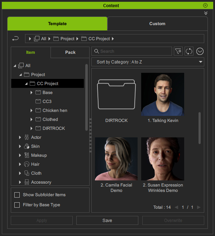Open the search filter settings icon
Viewport: 215px width, 236px height.
point(178,51)
